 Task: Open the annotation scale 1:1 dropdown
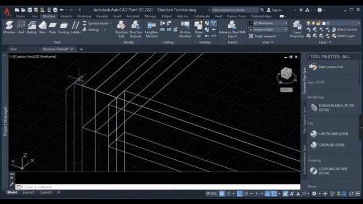click(x=306, y=194)
